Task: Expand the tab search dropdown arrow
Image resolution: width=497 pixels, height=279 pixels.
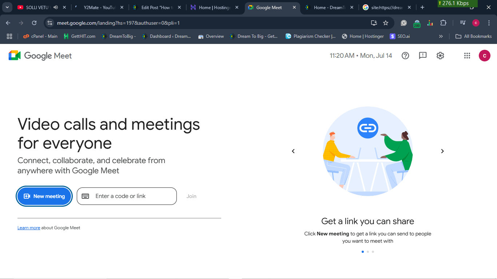Action: tap(7, 7)
